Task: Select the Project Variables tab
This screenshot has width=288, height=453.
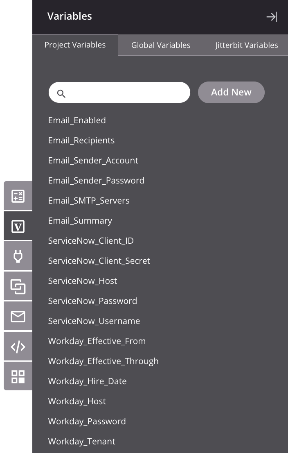Action: tap(75, 45)
